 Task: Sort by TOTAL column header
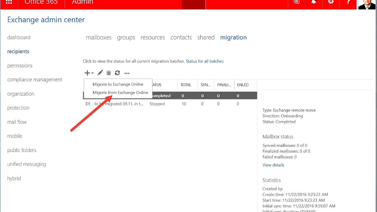tap(187, 85)
